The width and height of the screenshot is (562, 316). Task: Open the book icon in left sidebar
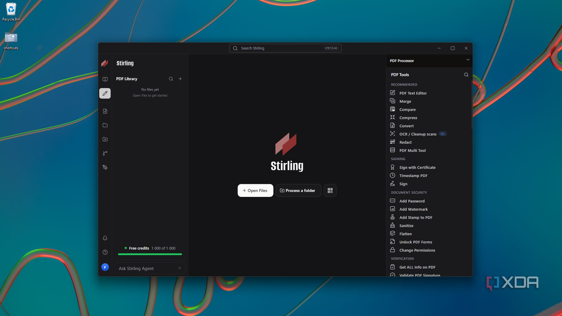105,79
